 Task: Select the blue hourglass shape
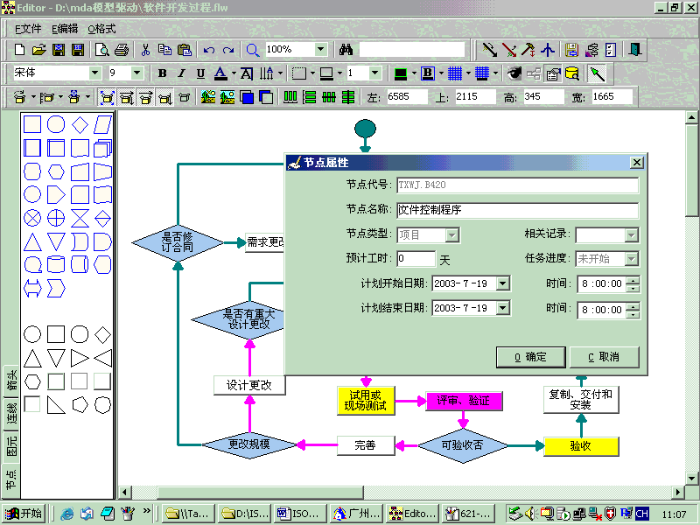point(80,218)
